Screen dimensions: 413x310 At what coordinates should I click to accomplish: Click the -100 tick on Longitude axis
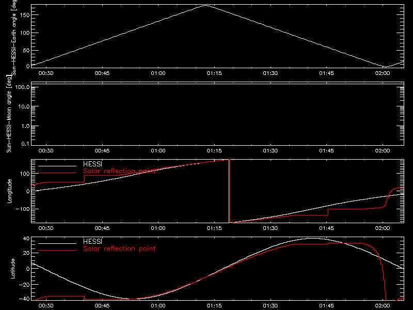click(x=23, y=209)
